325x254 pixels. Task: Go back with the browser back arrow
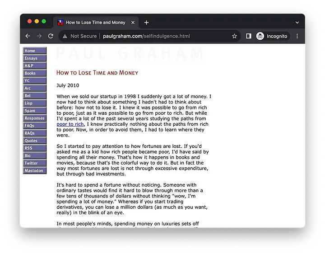point(28,36)
